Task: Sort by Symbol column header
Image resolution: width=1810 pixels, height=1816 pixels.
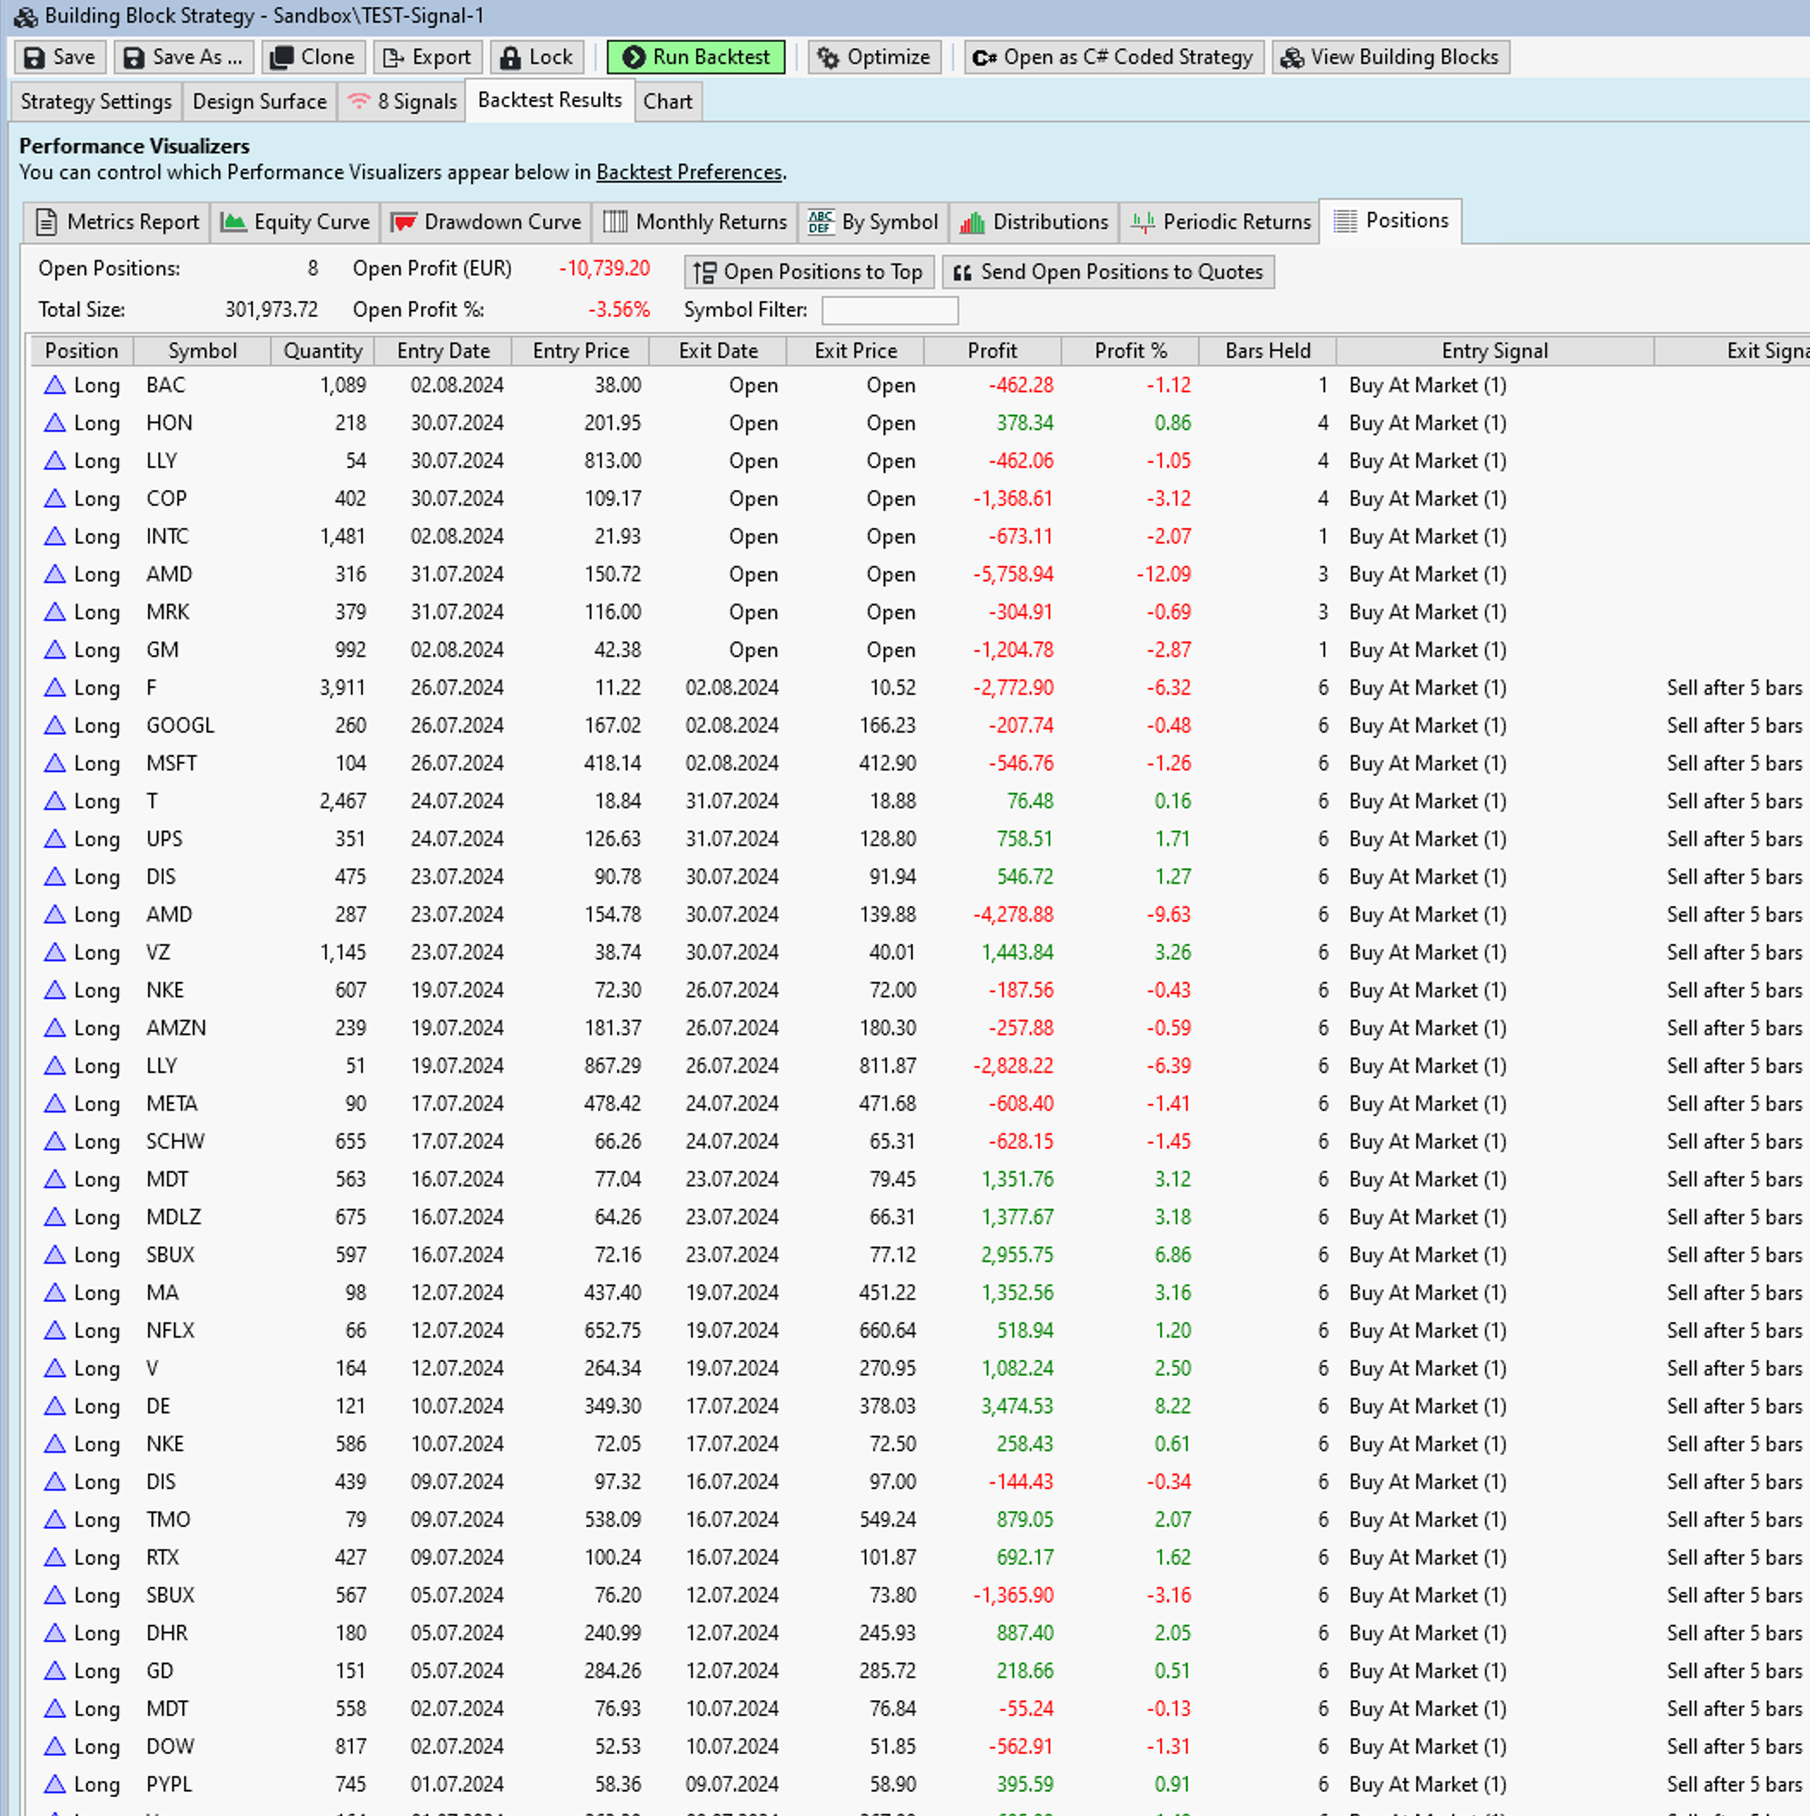Action: pyautogui.click(x=202, y=352)
